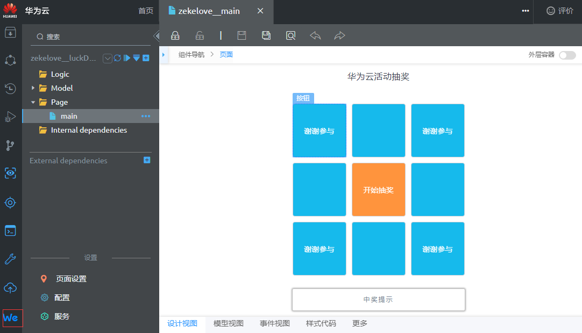
Task: Open 页面设置 in the settings section
Action: [71, 279]
